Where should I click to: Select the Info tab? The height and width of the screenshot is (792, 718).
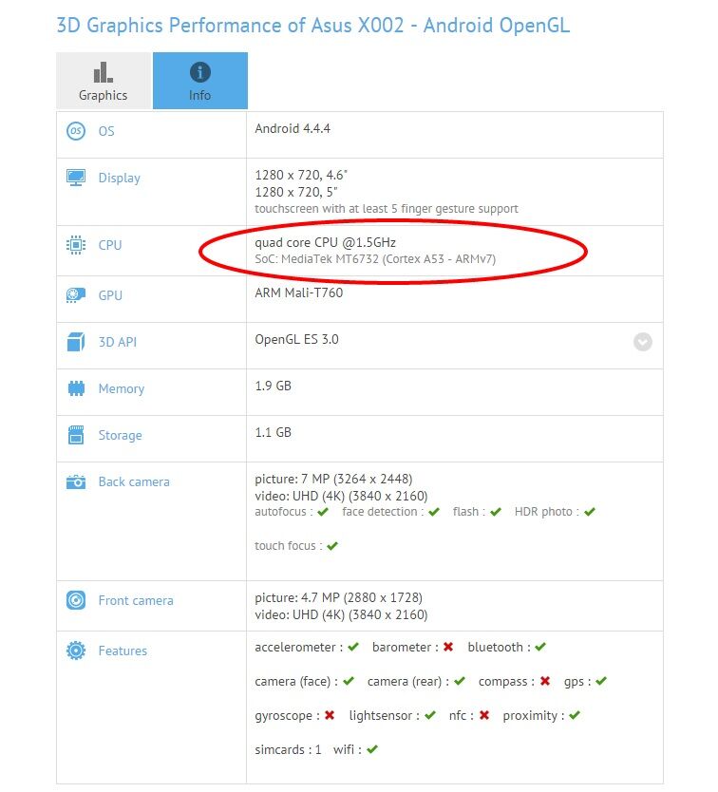(x=200, y=81)
